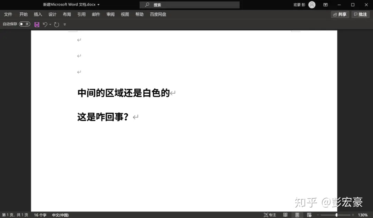Viewport: 373px width, 218px height.
Task: Switch to the 开始 tab
Action: 23,15
